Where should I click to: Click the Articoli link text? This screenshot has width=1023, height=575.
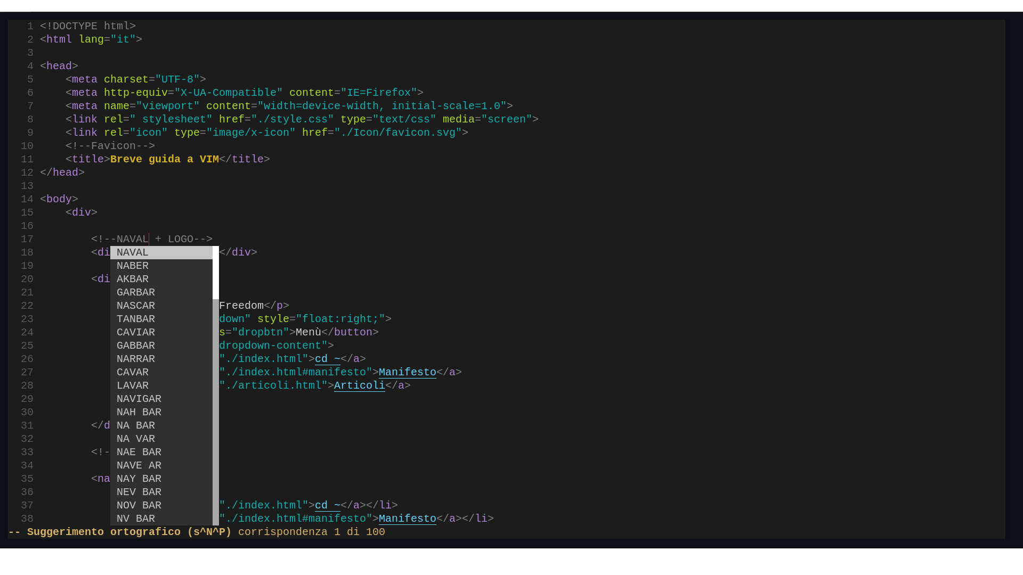coord(359,385)
